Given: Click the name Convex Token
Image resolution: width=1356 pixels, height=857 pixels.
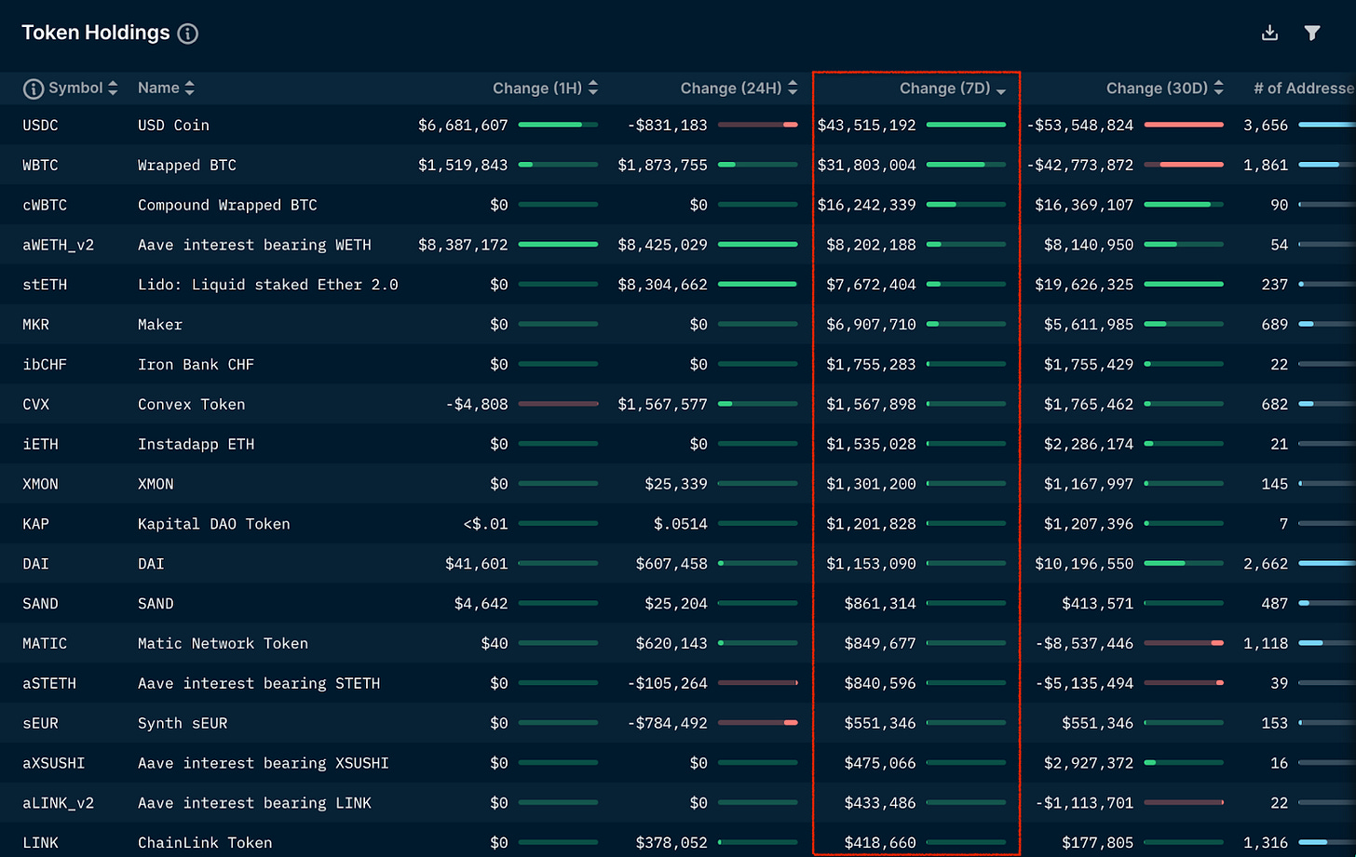Looking at the screenshot, I should (192, 405).
